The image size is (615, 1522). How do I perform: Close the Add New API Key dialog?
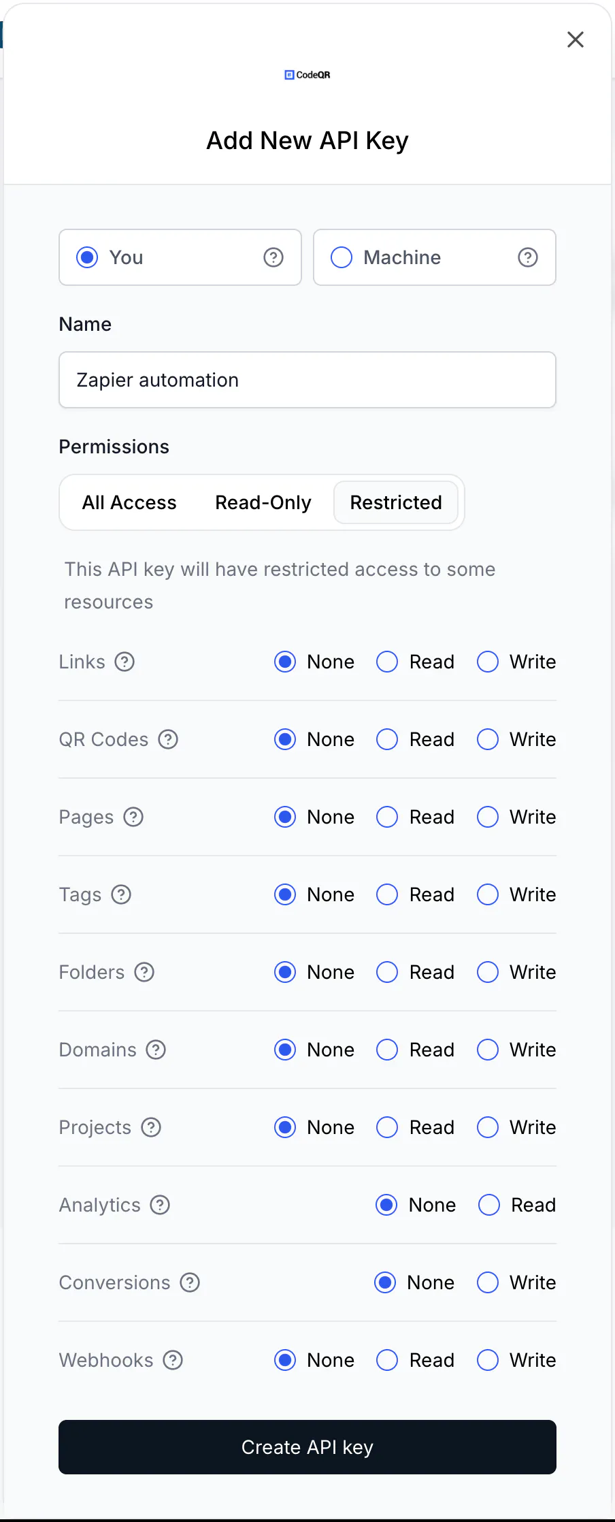pos(576,39)
